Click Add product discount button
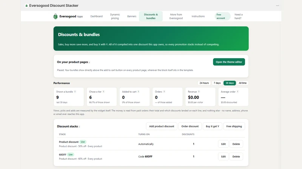 point(162,126)
